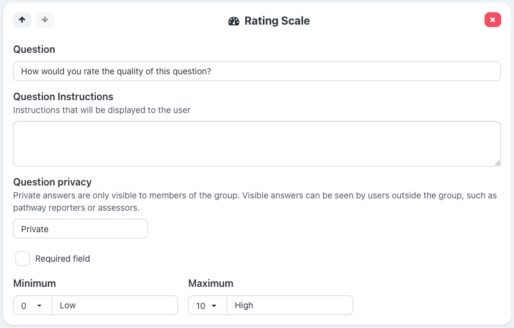Open the Maximum value dropdown showing 10
The width and height of the screenshot is (514, 328).
coord(207,305)
